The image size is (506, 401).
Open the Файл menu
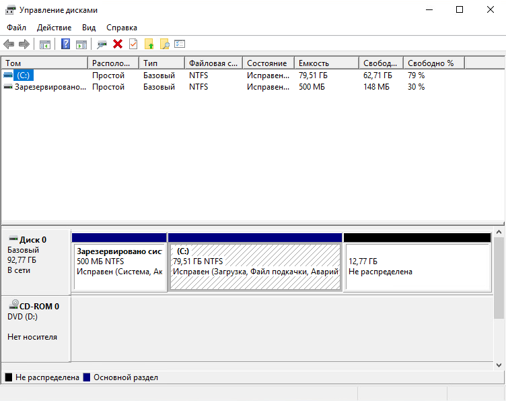16,28
